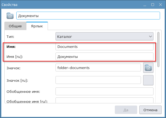Click the top name field showing Документы
The height and width of the screenshot is (118, 166).
pos(88,16)
